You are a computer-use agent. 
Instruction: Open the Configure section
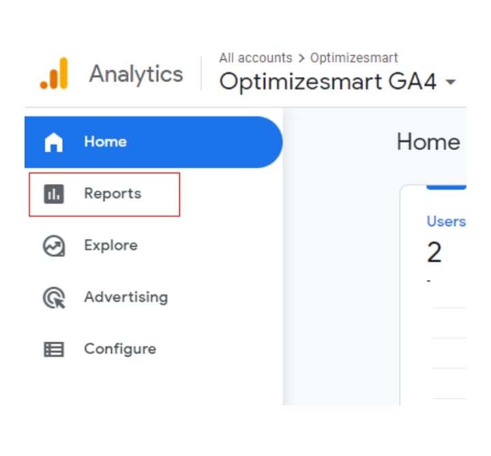(120, 349)
